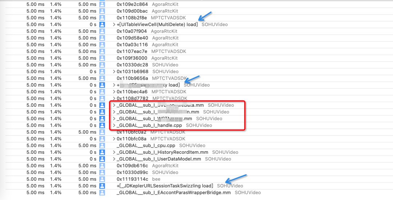Image resolution: width=393 pixels, height=200 pixels.
Task: Click the user icon beside 0x10a03c116
Action: (102, 45)
